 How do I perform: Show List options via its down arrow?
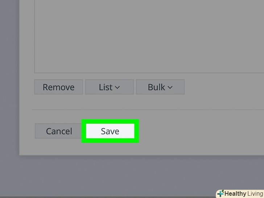pyautogui.click(x=117, y=87)
